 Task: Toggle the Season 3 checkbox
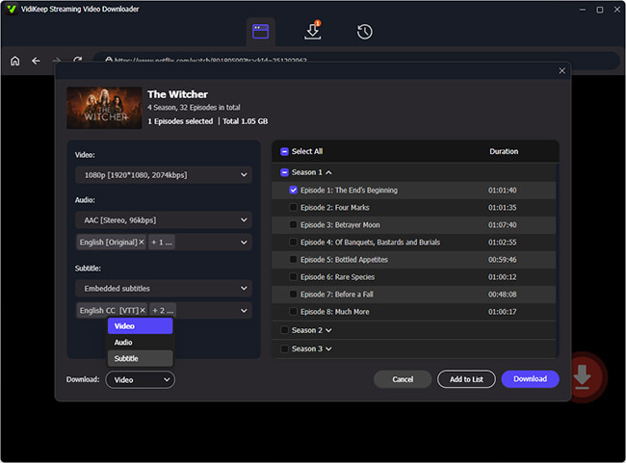(x=284, y=348)
